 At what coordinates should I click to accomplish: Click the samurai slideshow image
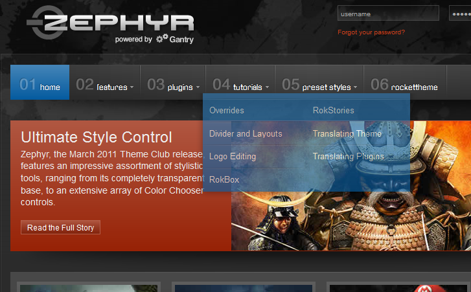(351, 221)
